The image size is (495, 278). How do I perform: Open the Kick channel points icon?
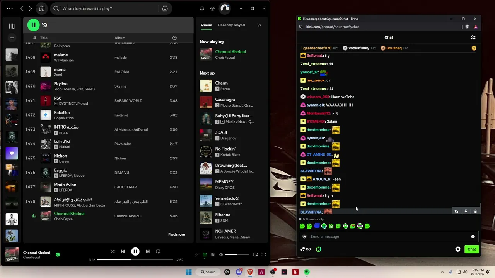[x=306, y=249]
